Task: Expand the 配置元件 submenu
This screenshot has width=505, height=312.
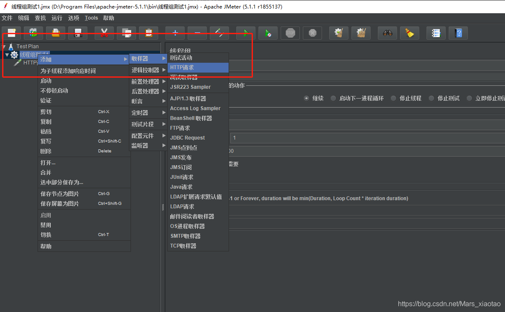Action: click(148, 136)
